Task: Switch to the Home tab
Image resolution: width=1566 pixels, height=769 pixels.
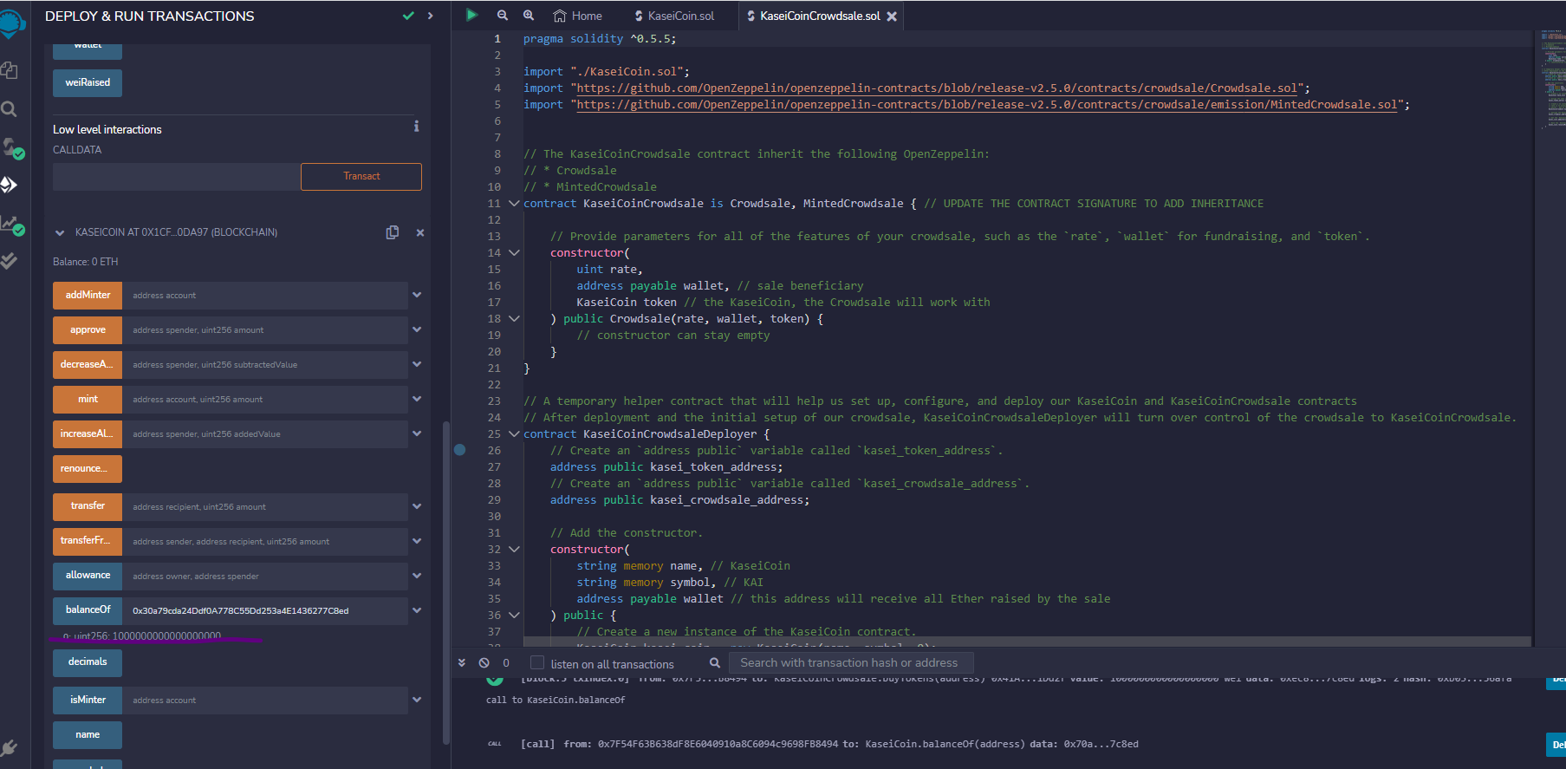Action: click(578, 16)
